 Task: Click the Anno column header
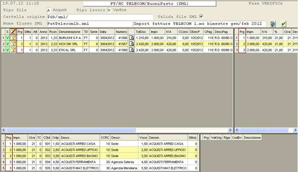point(43,32)
